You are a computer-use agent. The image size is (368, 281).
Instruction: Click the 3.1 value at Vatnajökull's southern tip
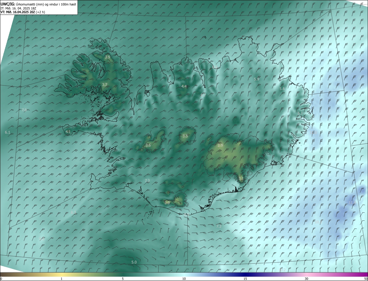coord(241,178)
